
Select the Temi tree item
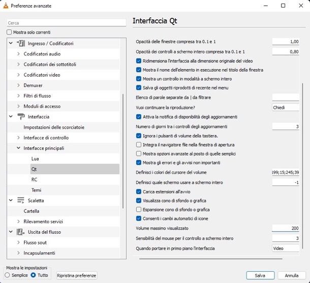[x=37, y=190]
